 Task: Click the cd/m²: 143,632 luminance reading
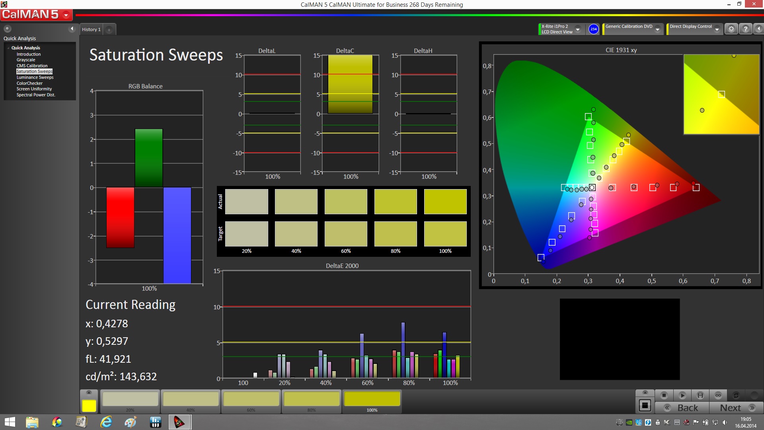point(121,376)
